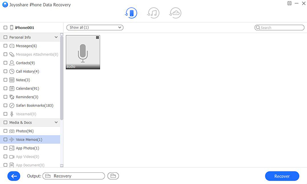Click the Voicemail icon

point(12,114)
